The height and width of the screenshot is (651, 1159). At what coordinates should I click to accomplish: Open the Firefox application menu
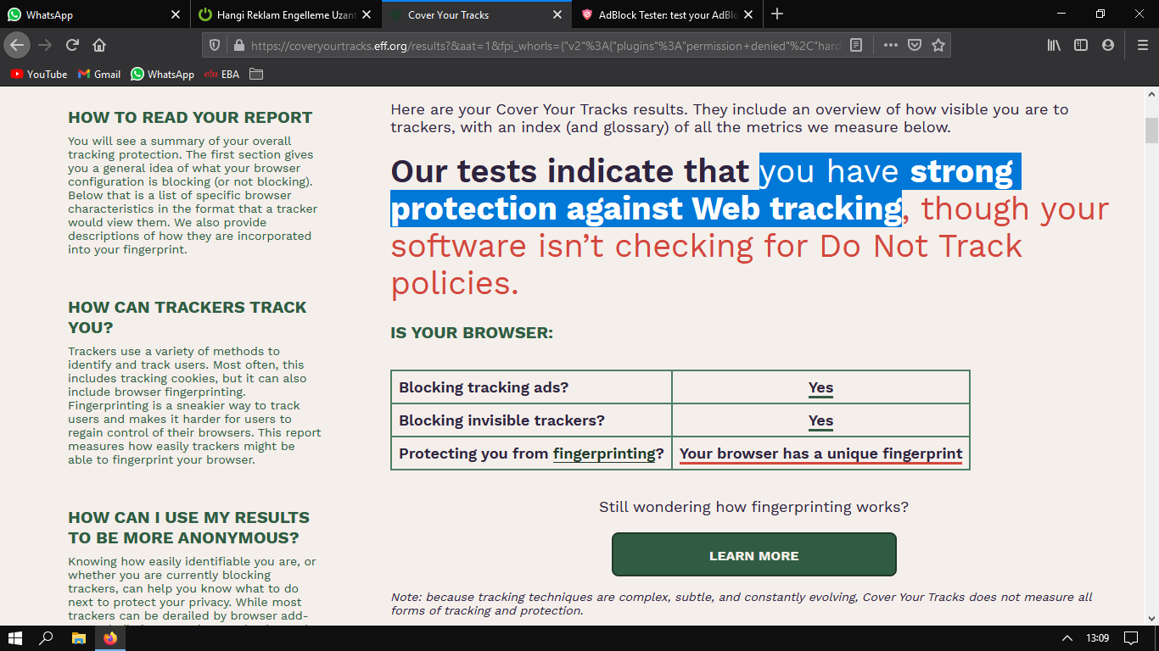click(1142, 45)
